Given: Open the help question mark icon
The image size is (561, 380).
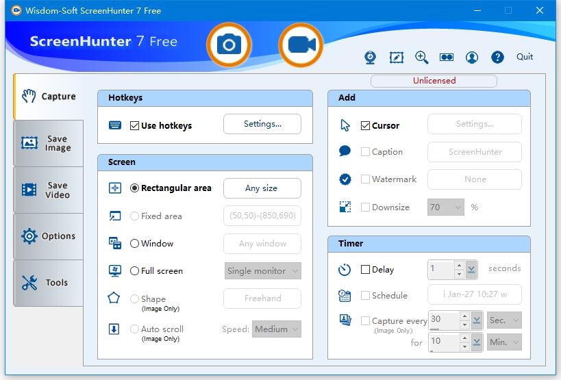Looking at the screenshot, I should (x=497, y=58).
